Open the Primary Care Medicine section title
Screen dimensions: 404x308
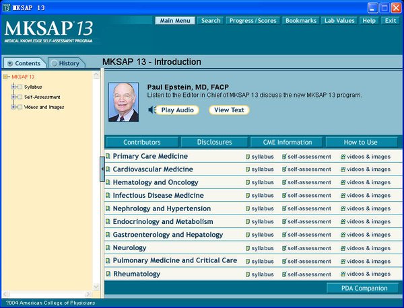150,156
